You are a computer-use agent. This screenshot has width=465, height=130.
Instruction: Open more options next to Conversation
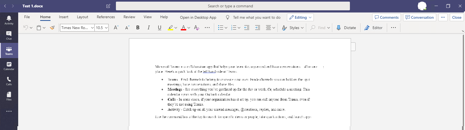[443, 17]
